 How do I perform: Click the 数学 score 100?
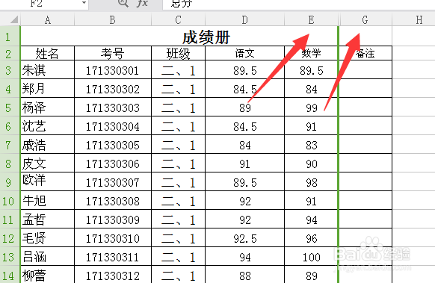[311, 257]
